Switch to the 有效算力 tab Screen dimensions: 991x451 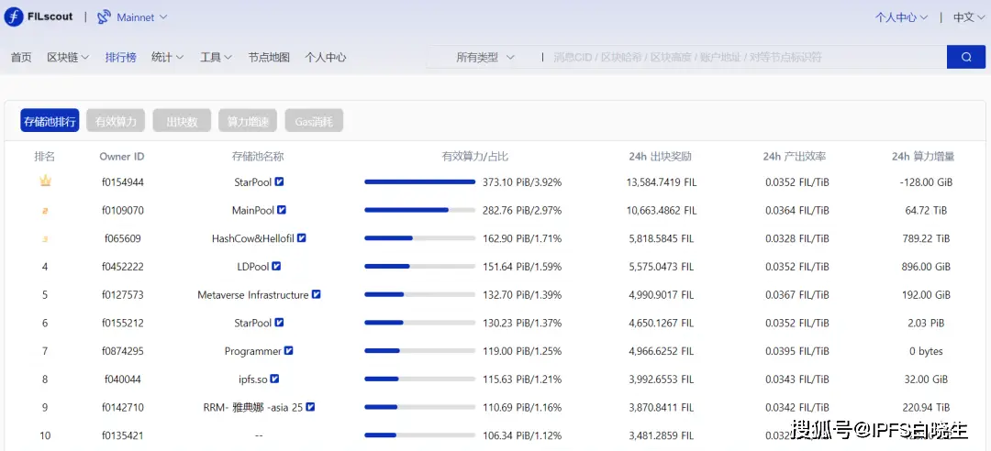[116, 121]
